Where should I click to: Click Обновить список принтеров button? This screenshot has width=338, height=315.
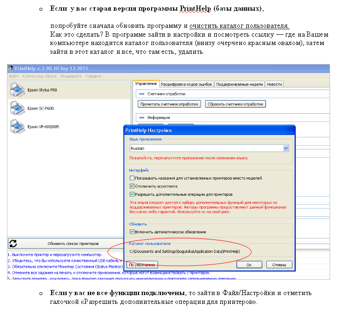tap(66, 244)
